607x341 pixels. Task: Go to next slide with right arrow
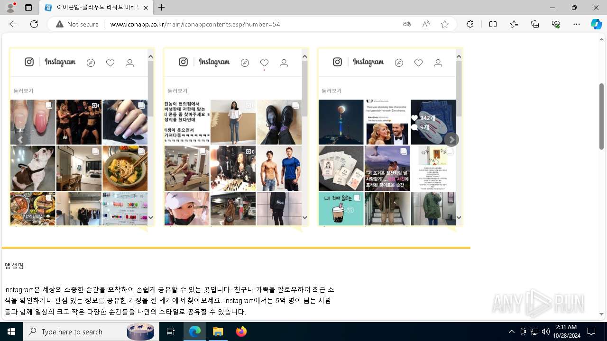451,139
